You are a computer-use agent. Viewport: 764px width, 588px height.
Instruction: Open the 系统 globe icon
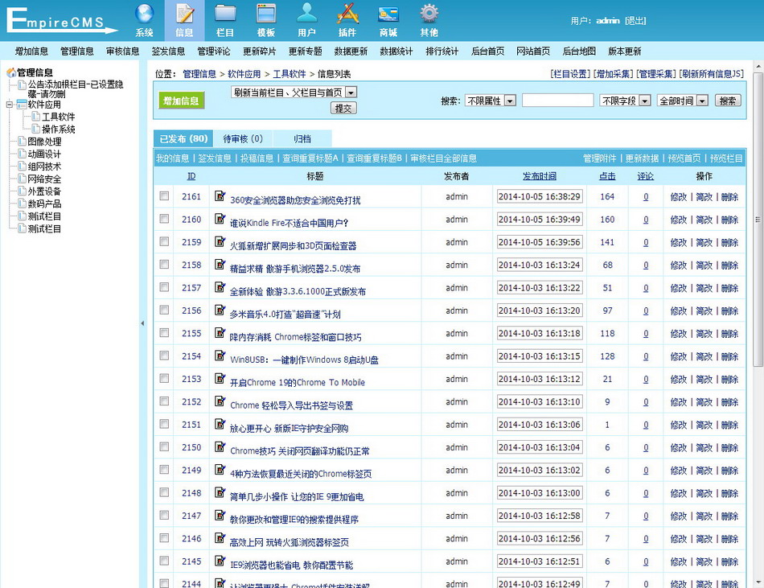(144, 19)
